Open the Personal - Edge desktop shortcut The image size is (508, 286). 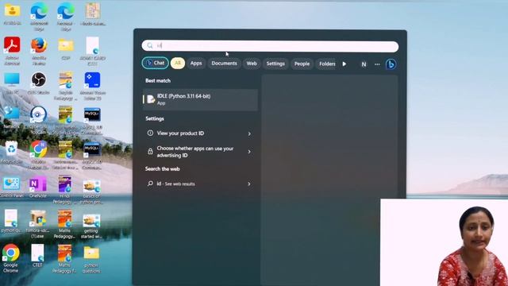[x=65, y=16]
